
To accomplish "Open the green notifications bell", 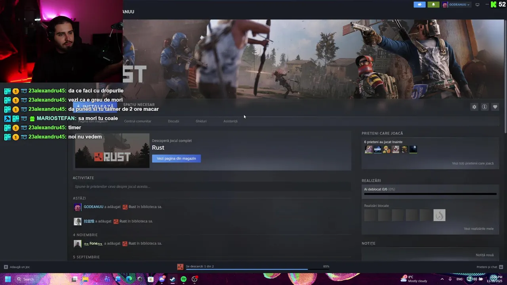I will tap(433, 5).
